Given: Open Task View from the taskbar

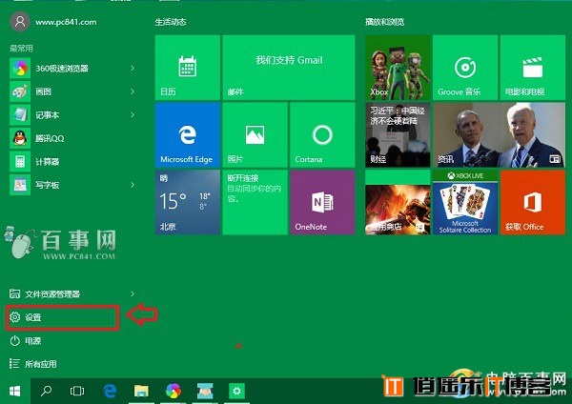Looking at the screenshot, I should (x=78, y=391).
